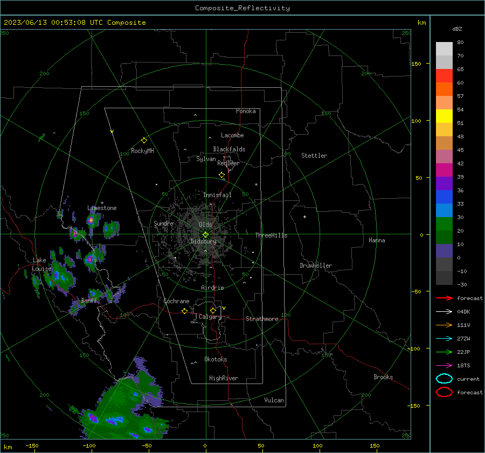Click the yellow diamond marker beside RockyMH
485x453 pixels.
pyautogui.click(x=144, y=141)
